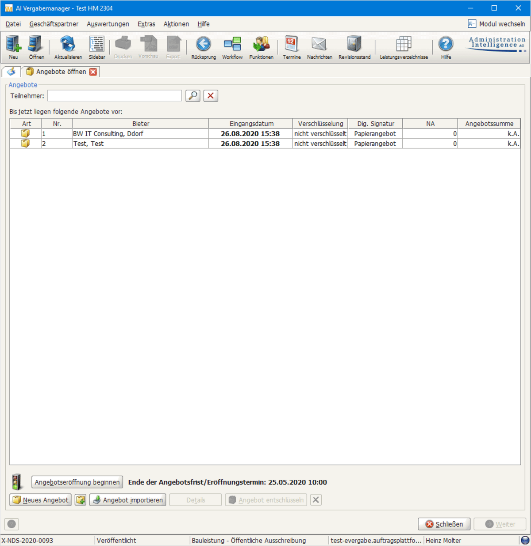Open Funktionen in the toolbar

(261, 47)
